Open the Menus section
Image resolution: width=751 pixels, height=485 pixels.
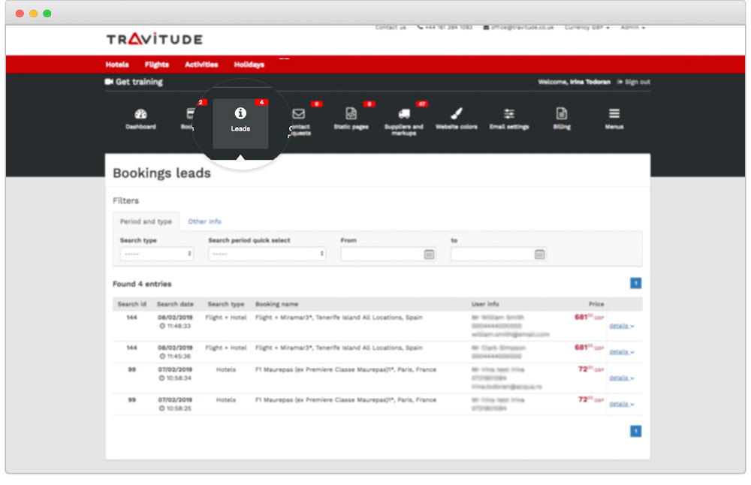pyautogui.click(x=614, y=120)
